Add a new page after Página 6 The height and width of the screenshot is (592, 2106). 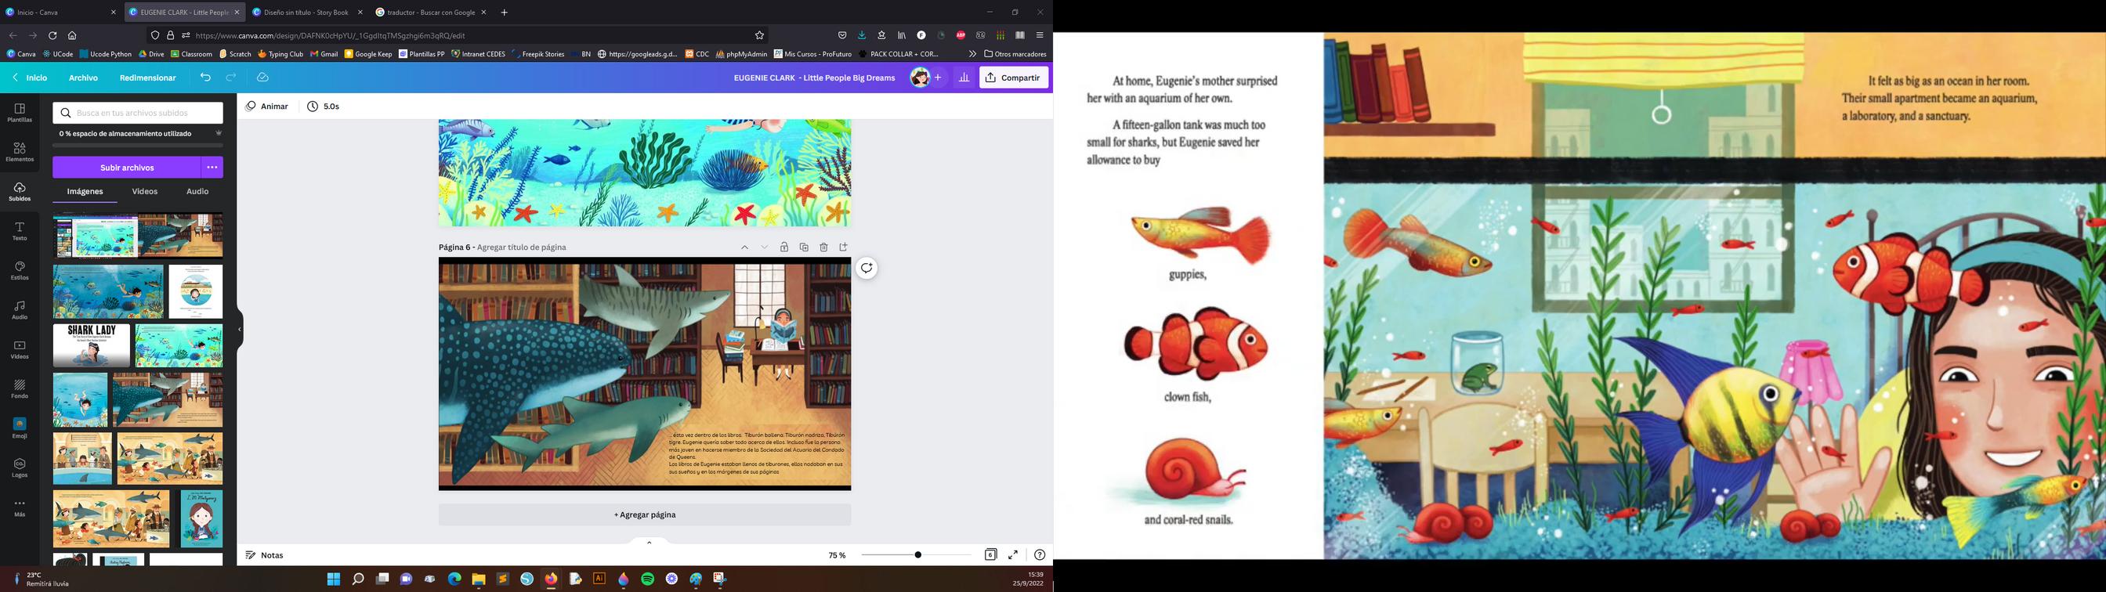pos(843,247)
